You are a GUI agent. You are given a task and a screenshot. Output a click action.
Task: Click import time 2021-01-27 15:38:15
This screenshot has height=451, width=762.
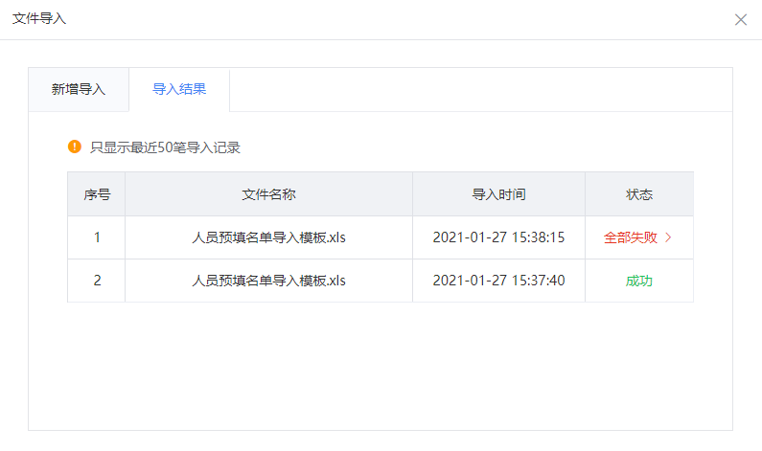[x=498, y=237]
